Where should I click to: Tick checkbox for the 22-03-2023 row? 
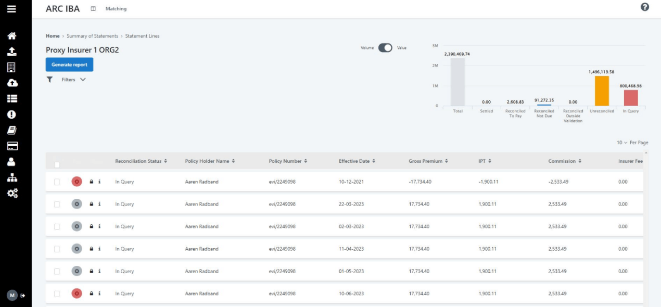(57, 204)
